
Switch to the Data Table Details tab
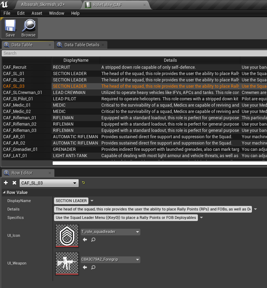(81, 45)
